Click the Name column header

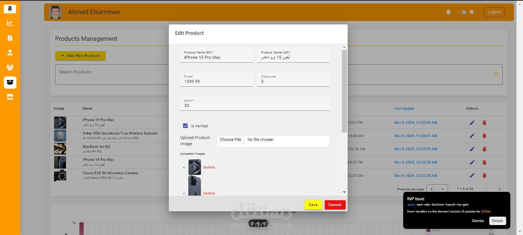[87, 109]
